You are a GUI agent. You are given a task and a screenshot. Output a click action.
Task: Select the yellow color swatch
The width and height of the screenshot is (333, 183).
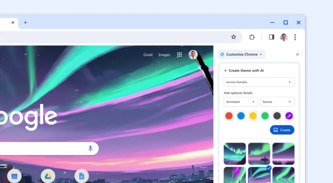click(x=253, y=116)
